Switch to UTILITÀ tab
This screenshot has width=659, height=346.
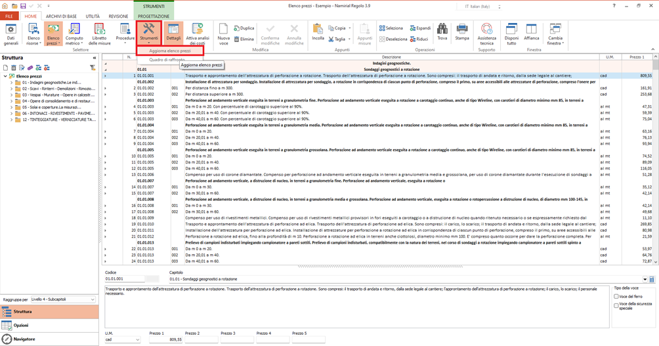point(93,16)
